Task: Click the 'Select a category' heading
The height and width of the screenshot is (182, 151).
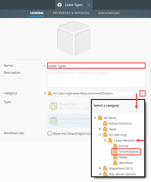Action: click(106, 105)
